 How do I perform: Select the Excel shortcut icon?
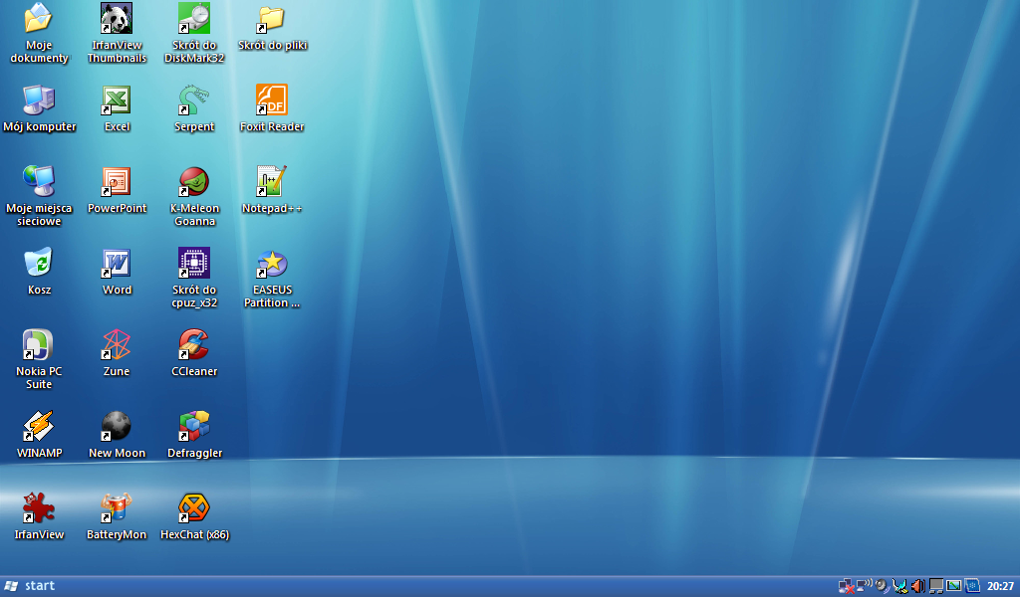coord(117,100)
